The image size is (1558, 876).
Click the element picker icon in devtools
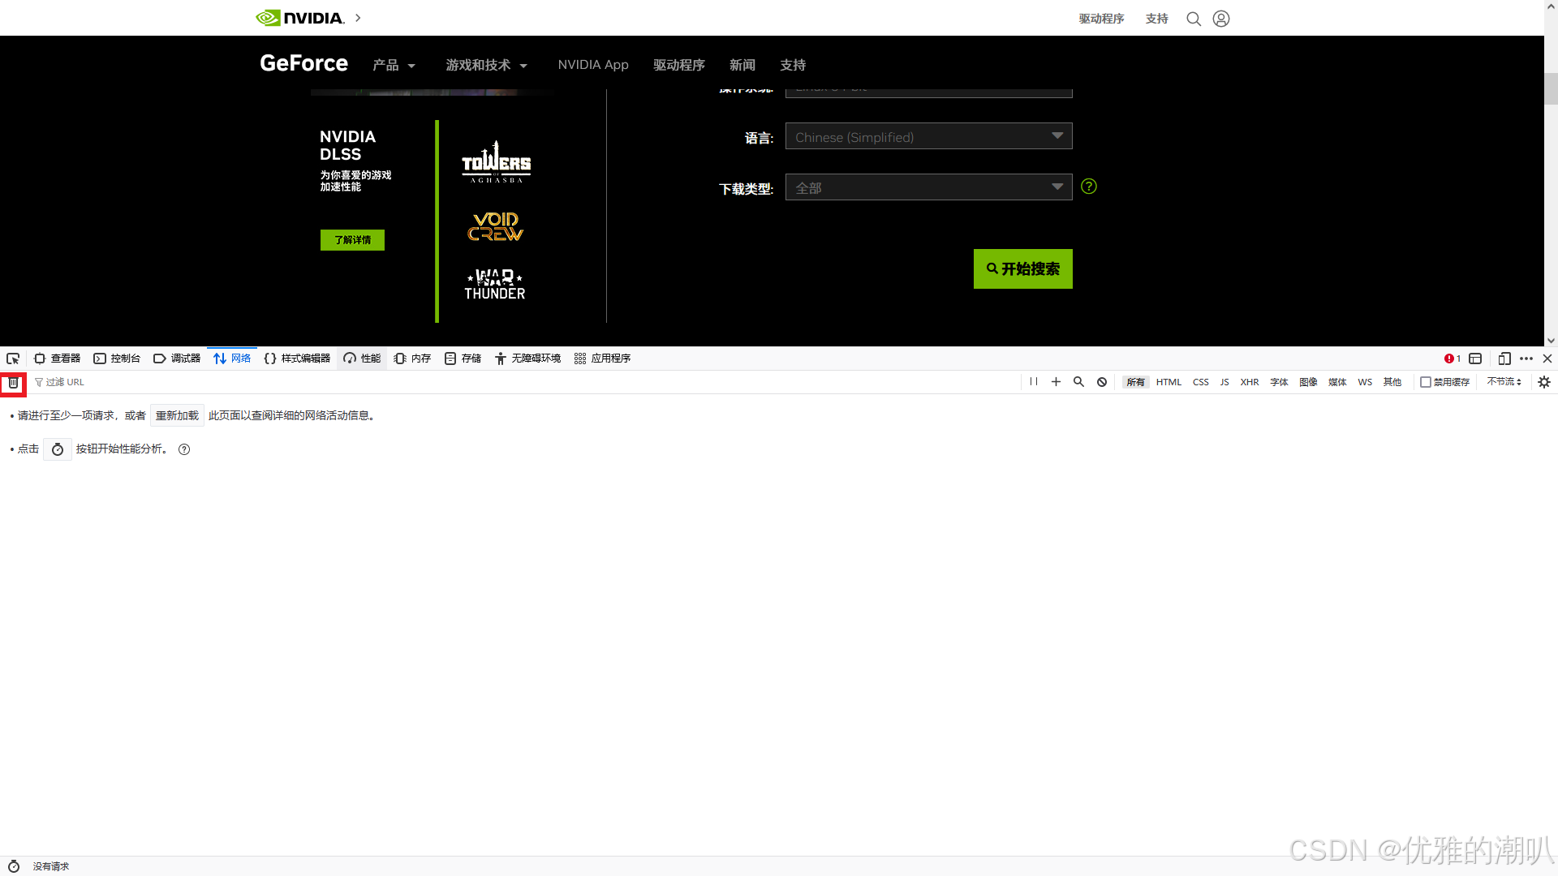[x=13, y=359]
